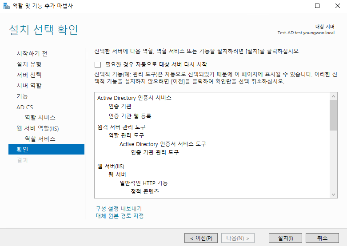This screenshot has width=347, height=246.
Task: Click the wizard server icon in title bar
Action: (7, 6)
